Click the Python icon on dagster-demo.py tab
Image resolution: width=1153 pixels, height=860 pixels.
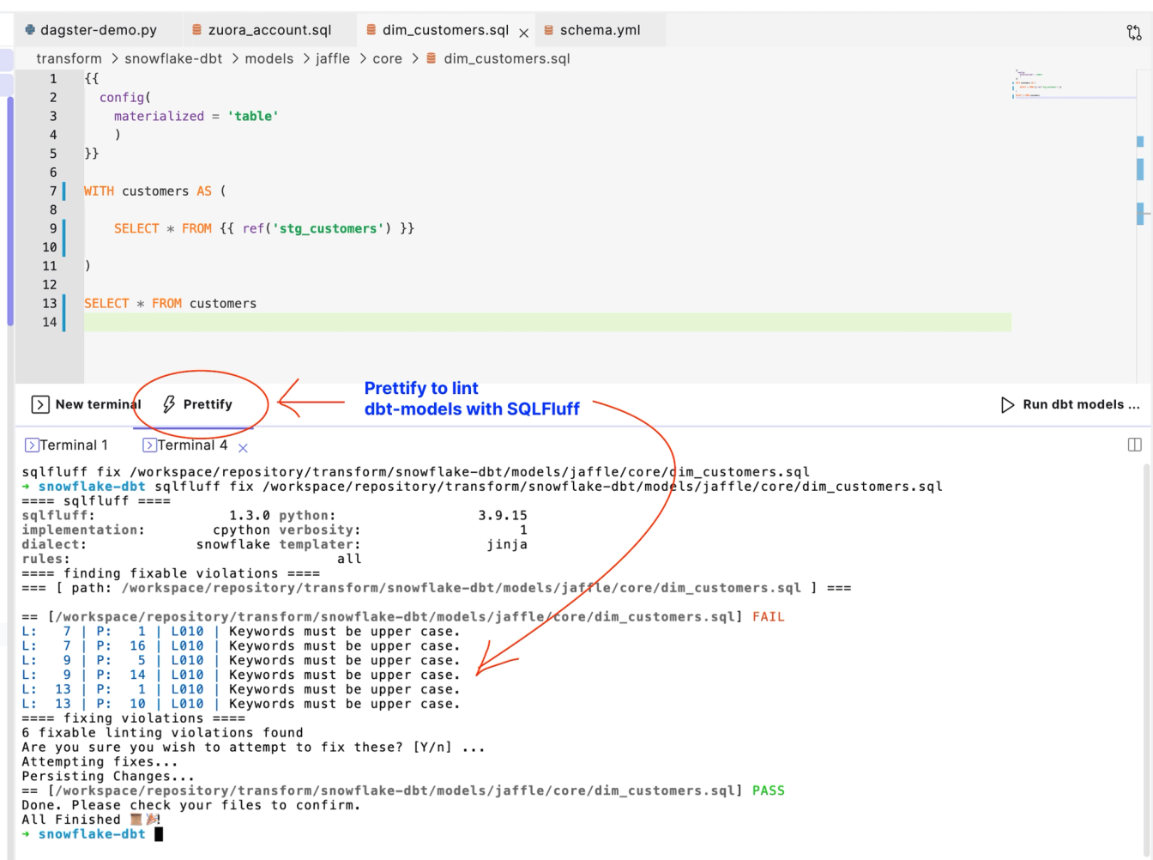click(x=30, y=29)
